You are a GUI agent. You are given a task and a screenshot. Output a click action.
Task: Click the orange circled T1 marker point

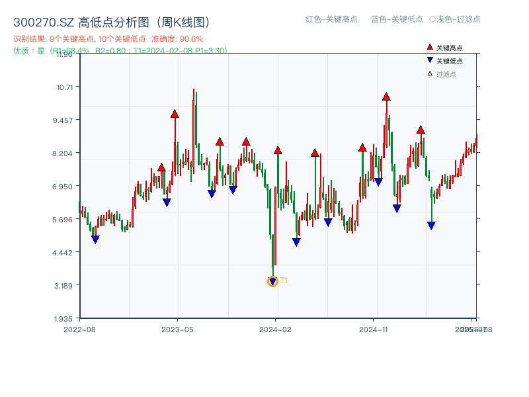(x=272, y=281)
